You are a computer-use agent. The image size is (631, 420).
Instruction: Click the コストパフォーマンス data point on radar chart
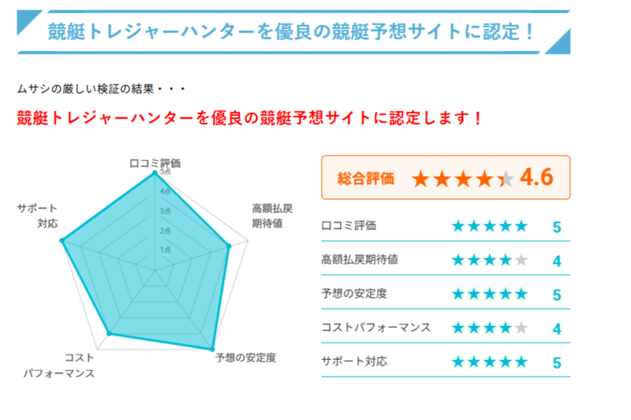(x=109, y=333)
